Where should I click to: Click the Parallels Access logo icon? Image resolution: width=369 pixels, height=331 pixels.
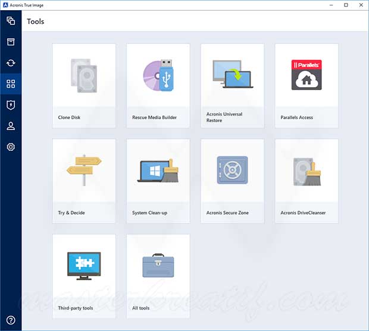(307, 75)
